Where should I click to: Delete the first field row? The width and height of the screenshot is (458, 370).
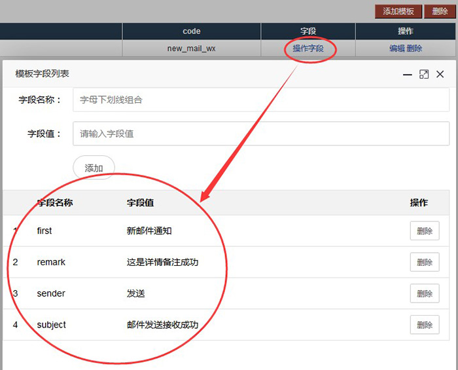[425, 231]
